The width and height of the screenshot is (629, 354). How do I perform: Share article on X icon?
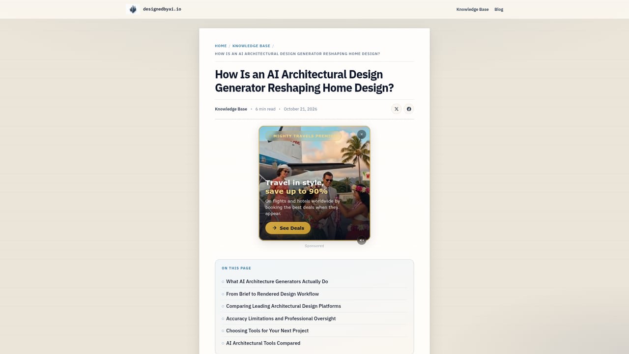(397, 109)
